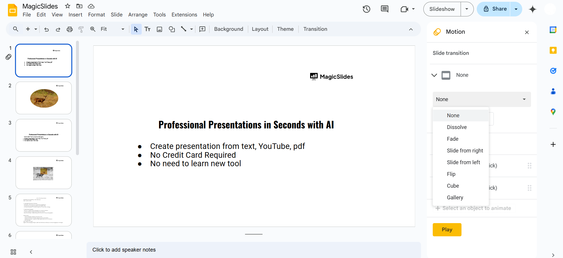Click the yellow Play button
This screenshot has width=563, height=258.
tap(447, 230)
